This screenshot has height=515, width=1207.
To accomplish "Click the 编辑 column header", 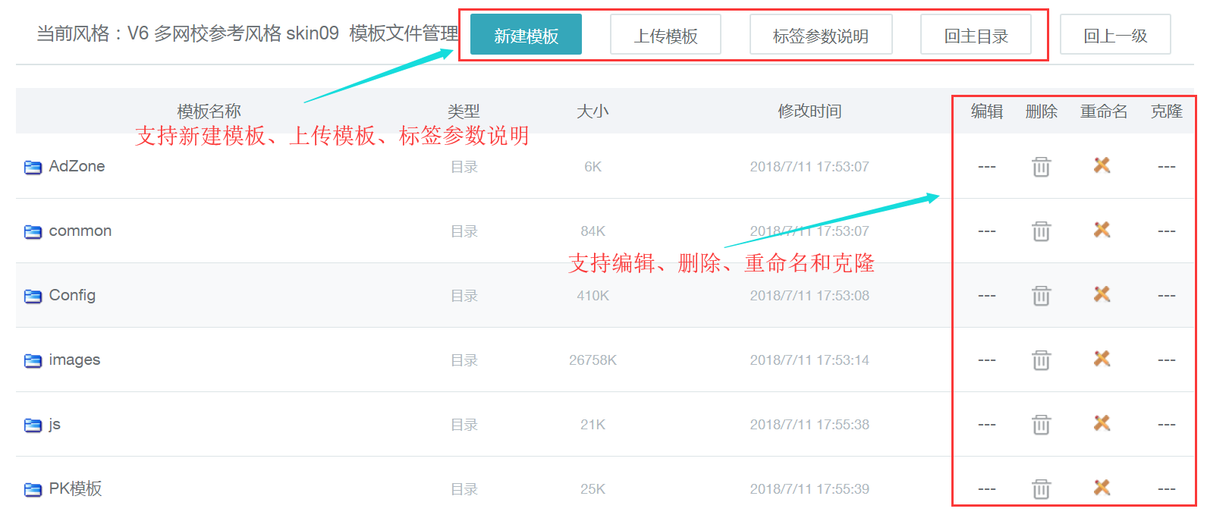I will [987, 111].
